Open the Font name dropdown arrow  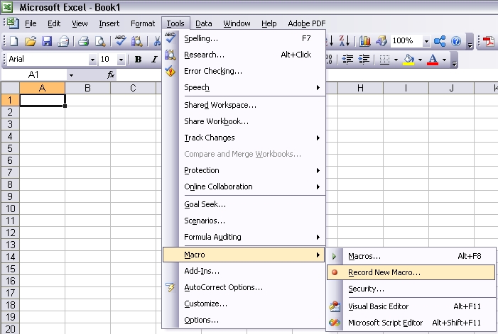tap(92, 60)
